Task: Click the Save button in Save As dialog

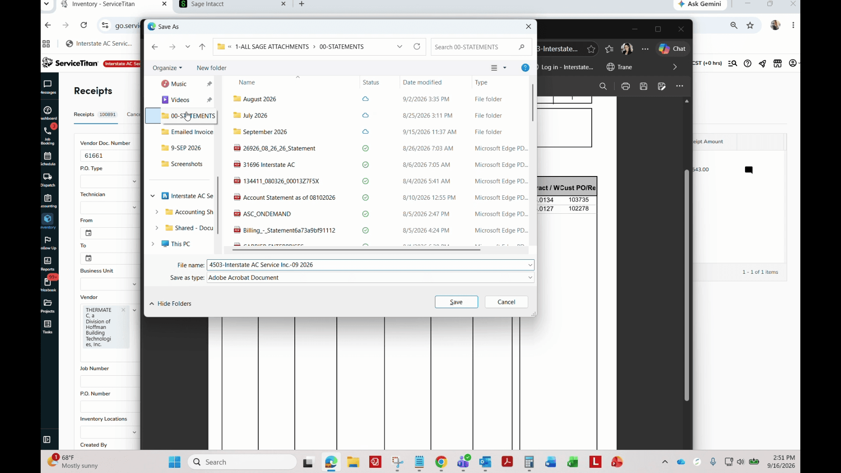Action: pyautogui.click(x=456, y=302)
